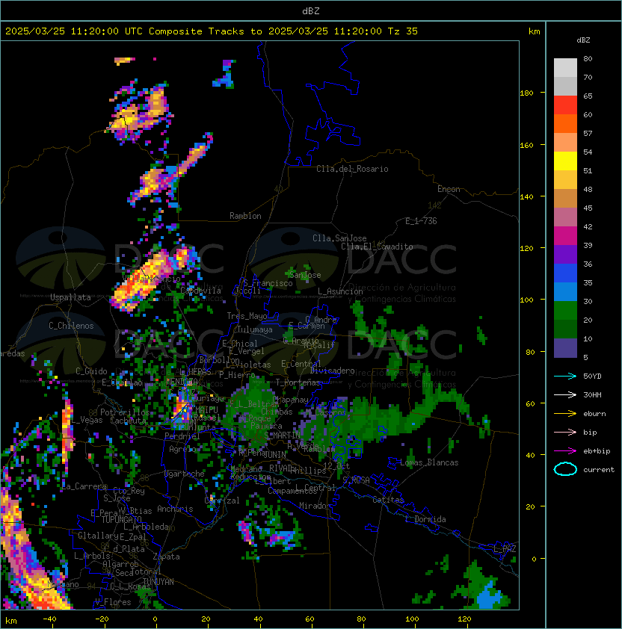Pick the purple 36-39 dBZ color band
The height and width of the screenshot is (629, 622).
565,255
